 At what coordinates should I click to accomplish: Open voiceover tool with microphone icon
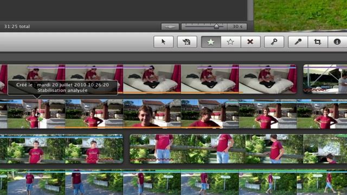click(x=298, y=42)
